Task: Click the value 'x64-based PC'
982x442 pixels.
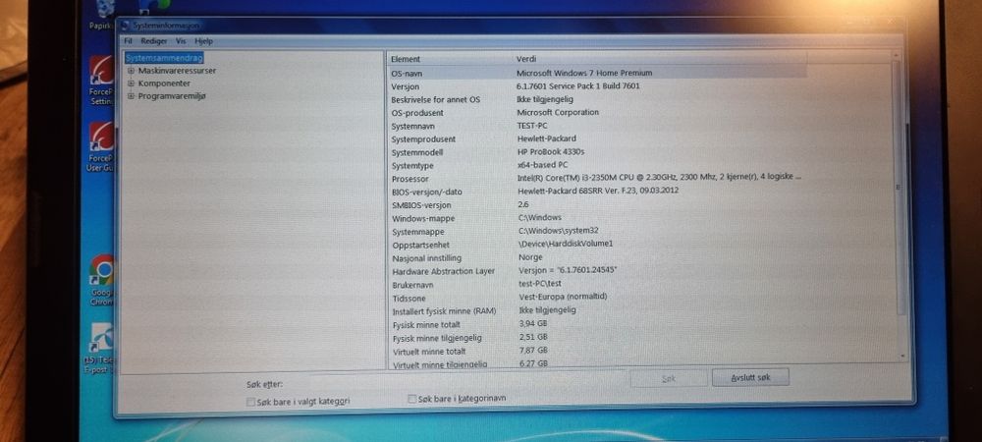Action: 542,165
